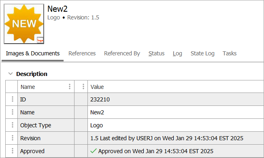
Task: Open the ID row drag handle menu
Action: [x=13, y=99]
